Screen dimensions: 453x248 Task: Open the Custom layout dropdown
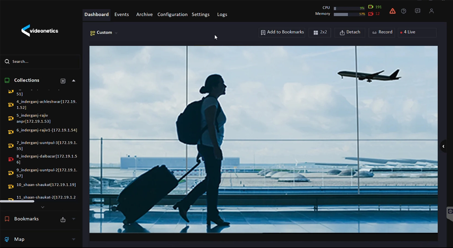coord(104,33)
